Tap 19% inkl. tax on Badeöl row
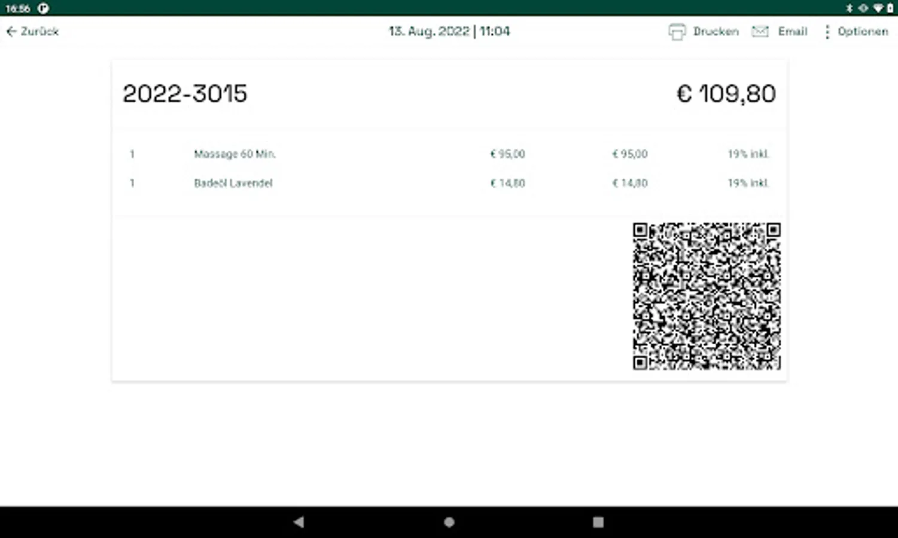 tap(748, 184)
